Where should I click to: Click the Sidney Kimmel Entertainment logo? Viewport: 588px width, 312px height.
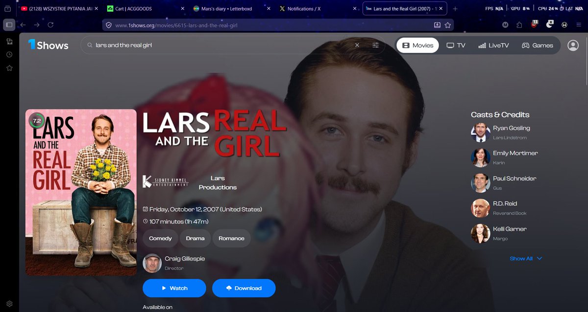tap(165, 181)
